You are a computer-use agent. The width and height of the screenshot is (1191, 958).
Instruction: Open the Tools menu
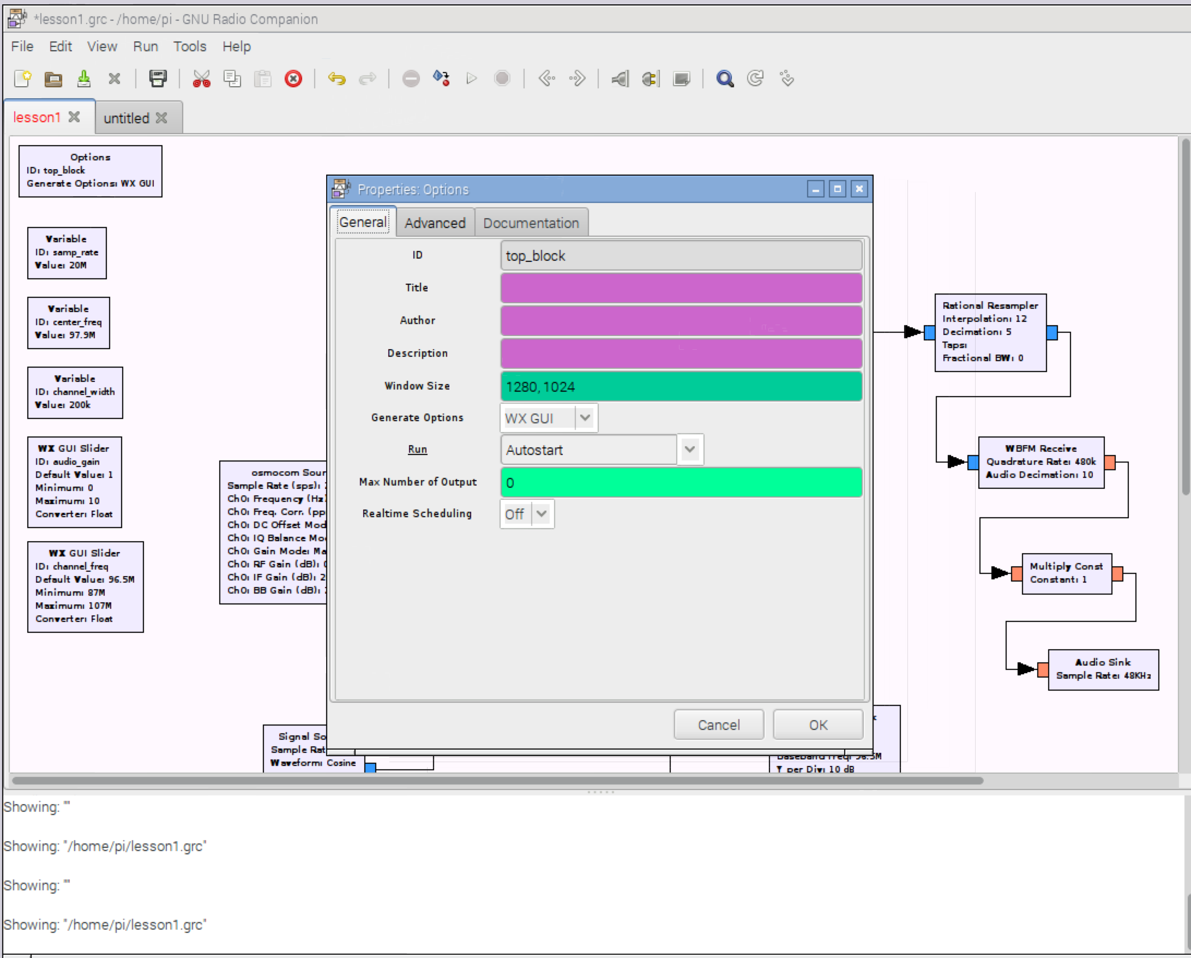pyautogui.click(x=189, y=46)
